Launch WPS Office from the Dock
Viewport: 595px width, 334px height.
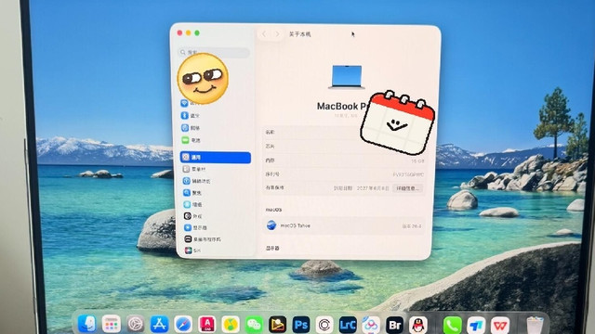tap(500, 325)
